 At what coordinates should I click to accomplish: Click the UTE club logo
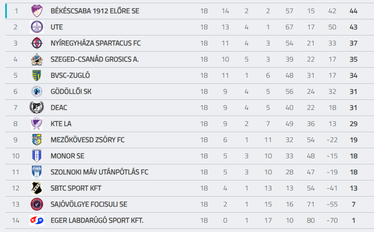click(x=37, y=27)
